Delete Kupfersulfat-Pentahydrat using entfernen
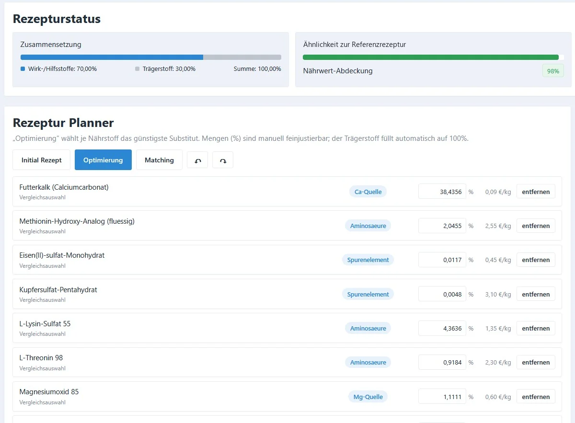The height and width of the screenshot is (423, 575). [536, 294]
